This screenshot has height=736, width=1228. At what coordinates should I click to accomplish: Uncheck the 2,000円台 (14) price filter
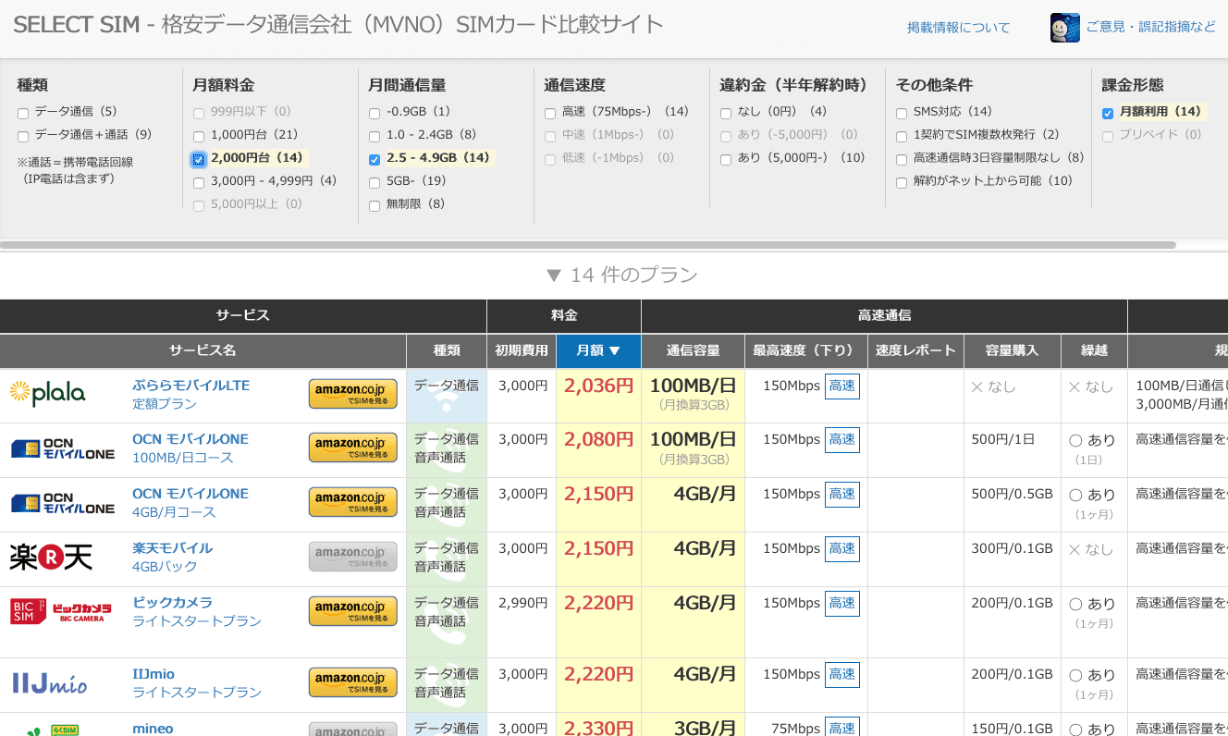199,159
